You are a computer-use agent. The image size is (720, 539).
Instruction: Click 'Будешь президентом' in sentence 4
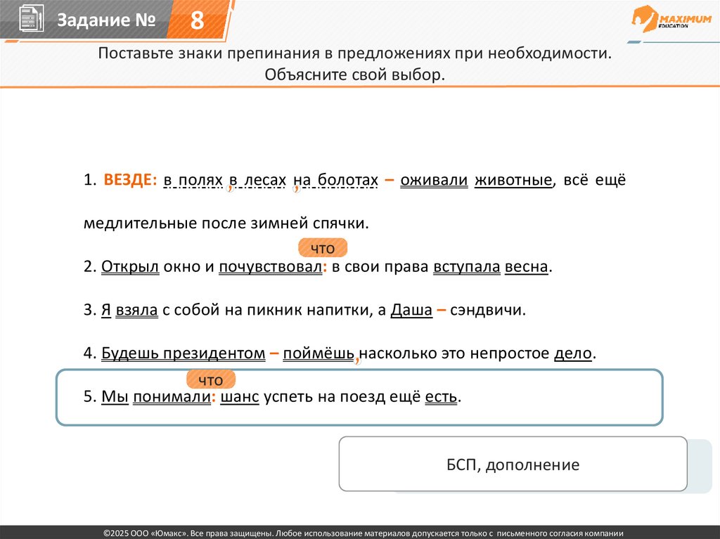184,353
